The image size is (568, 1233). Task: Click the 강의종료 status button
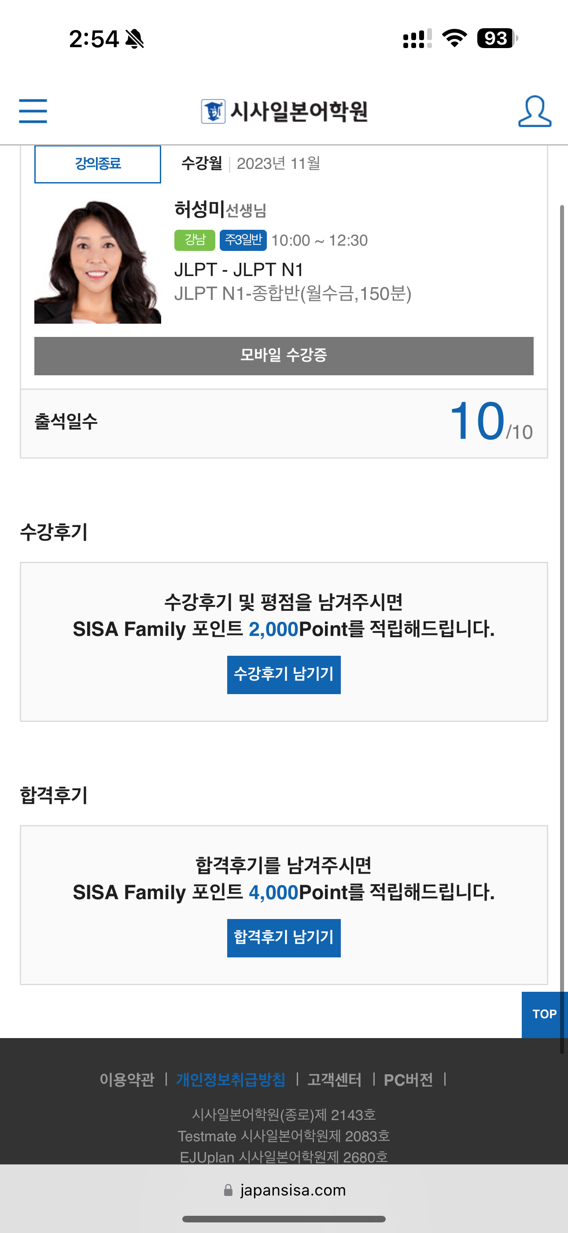pyautogui.click(x=98, y=164)
